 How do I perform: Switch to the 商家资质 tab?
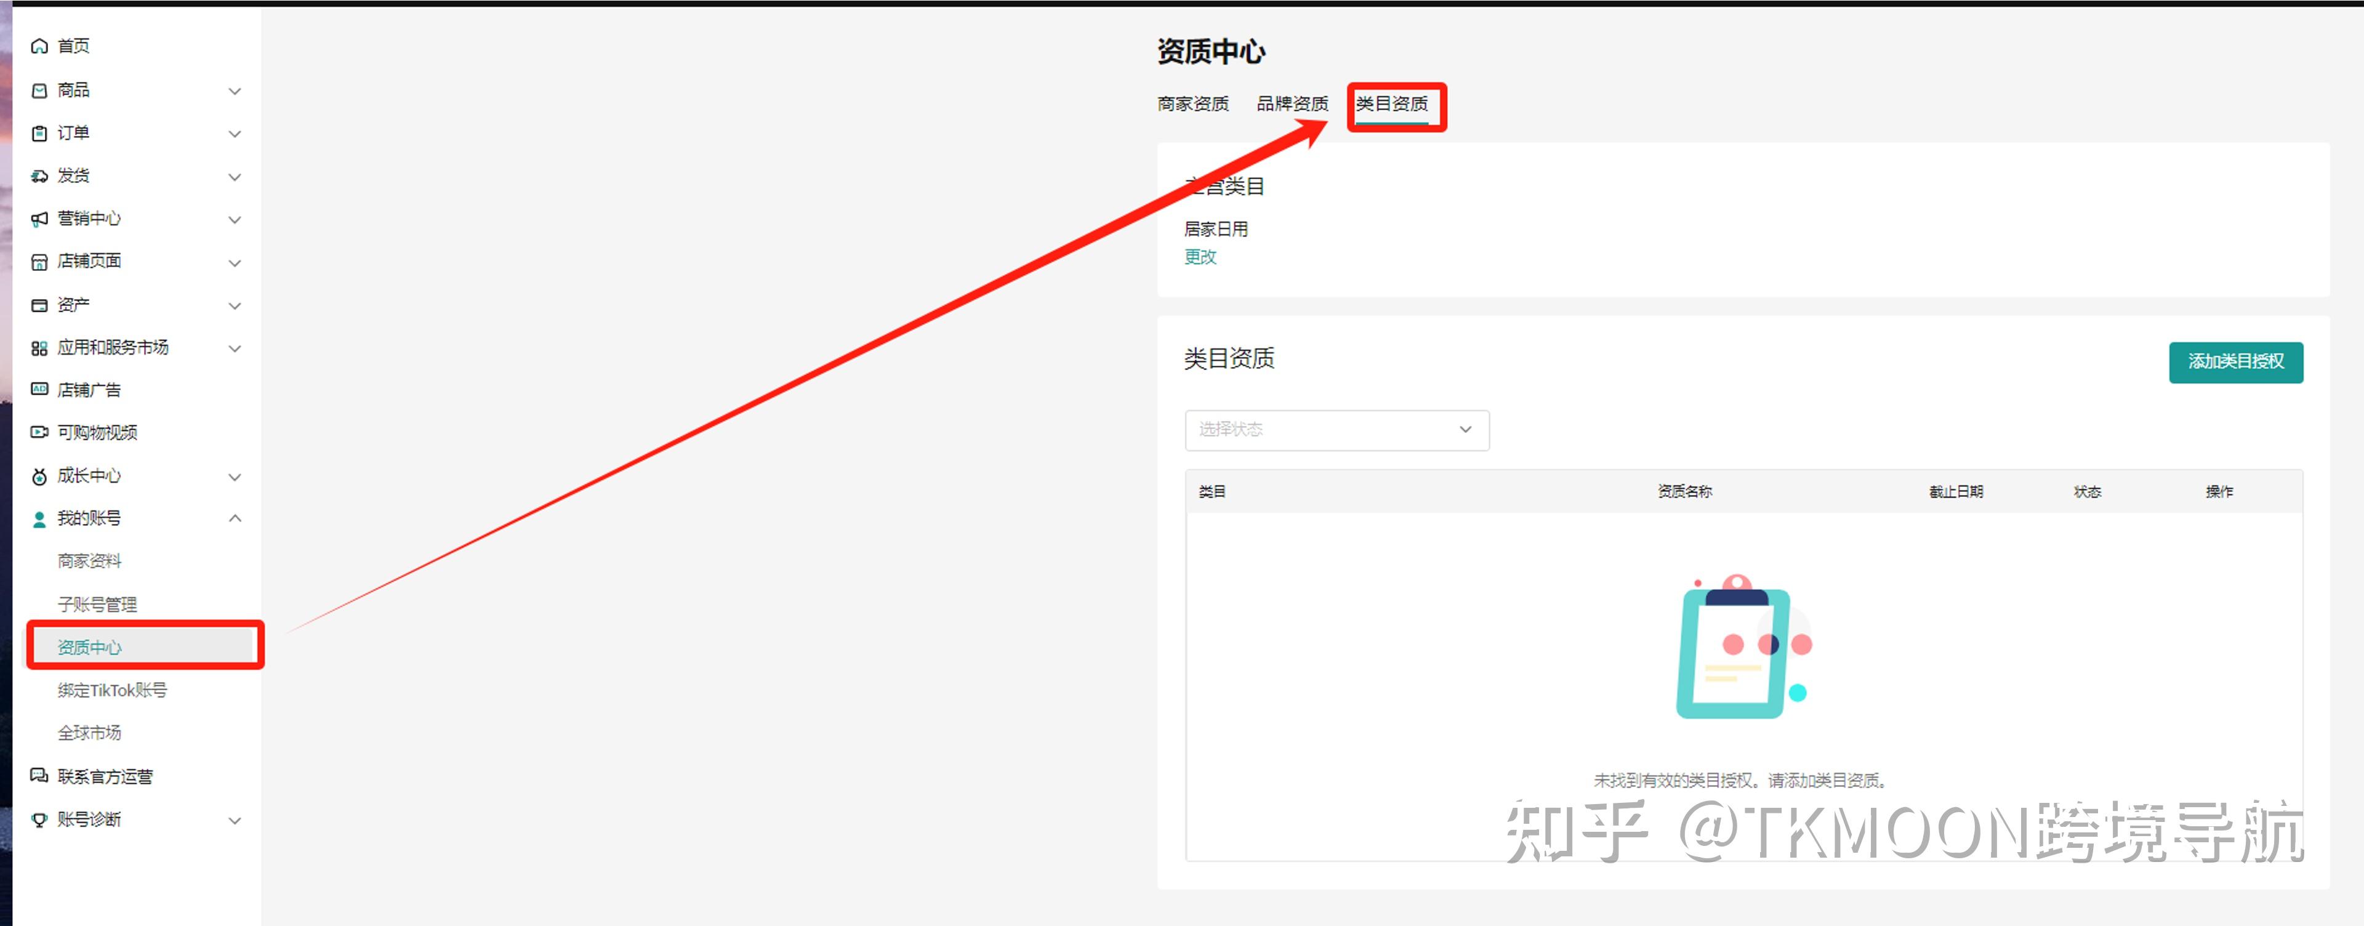tap(1192, 103)
